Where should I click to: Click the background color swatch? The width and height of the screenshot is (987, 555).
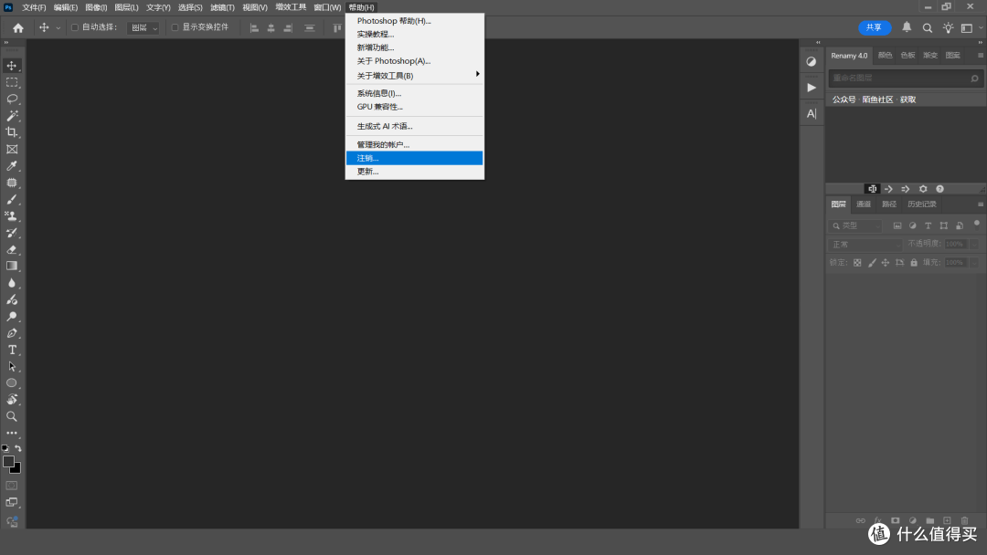(x=17, y=469)
